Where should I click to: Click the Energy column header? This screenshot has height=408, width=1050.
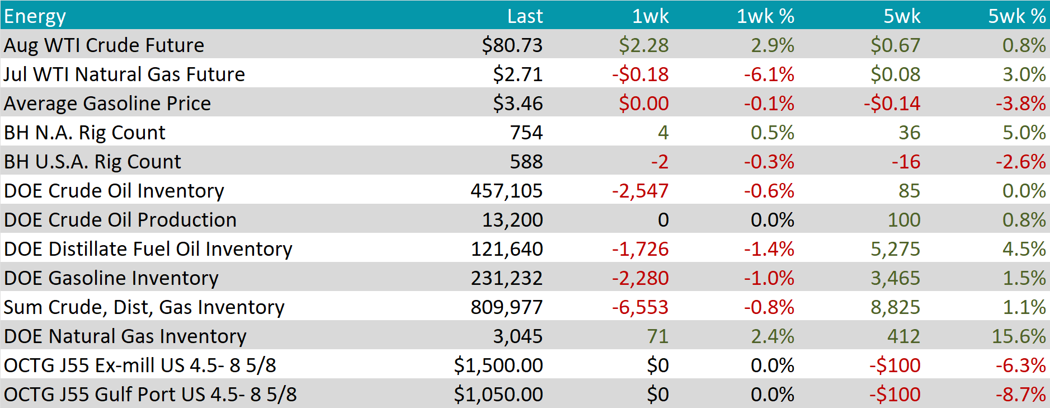point(35,16)
